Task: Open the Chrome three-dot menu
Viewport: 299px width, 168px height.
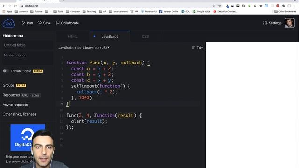Action: [x=295, y=6]
